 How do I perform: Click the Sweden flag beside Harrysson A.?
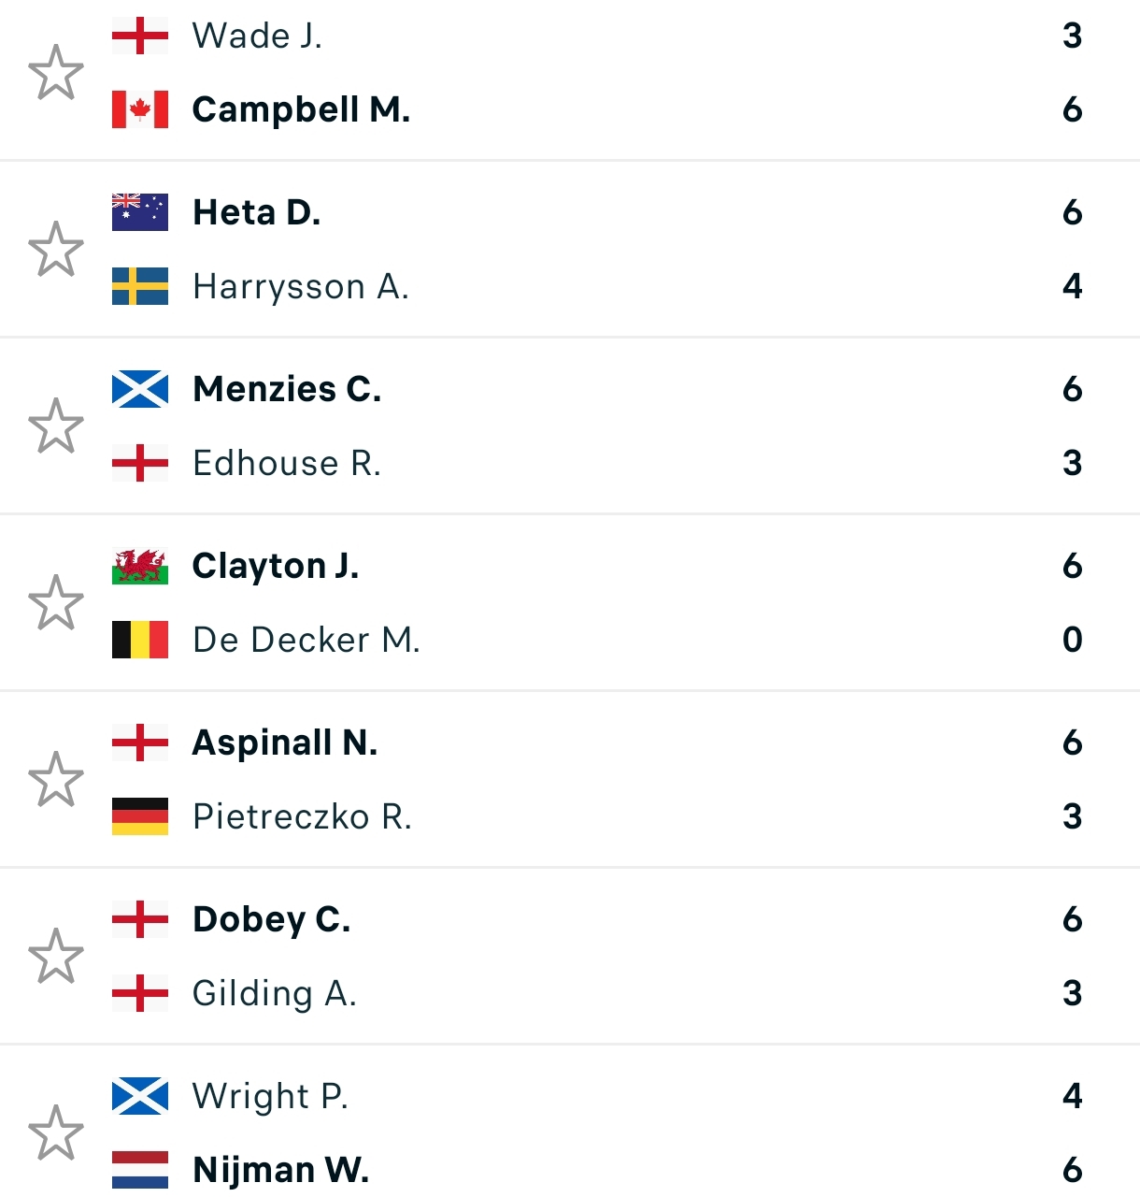tap(140, 286)
